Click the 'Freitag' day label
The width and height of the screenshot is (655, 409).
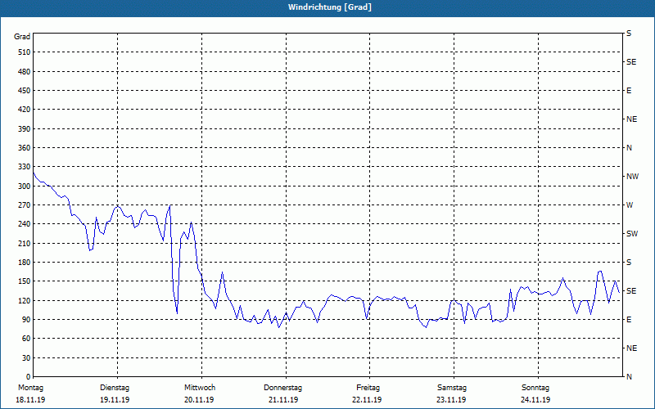(x=368, y=388)
